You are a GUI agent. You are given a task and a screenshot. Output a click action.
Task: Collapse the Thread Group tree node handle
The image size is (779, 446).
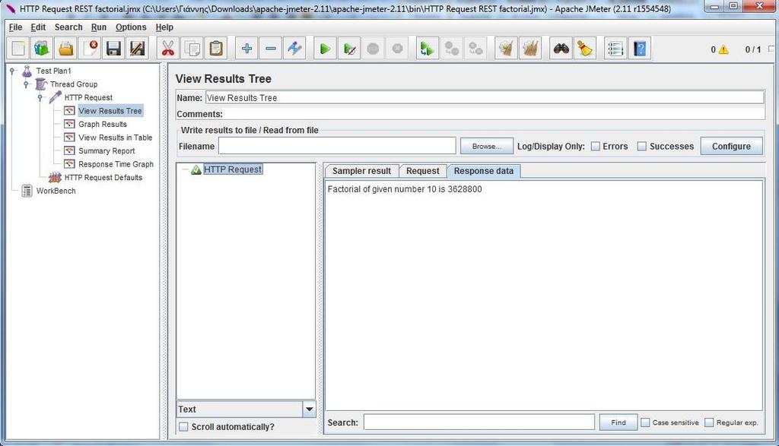coord(27,84)
